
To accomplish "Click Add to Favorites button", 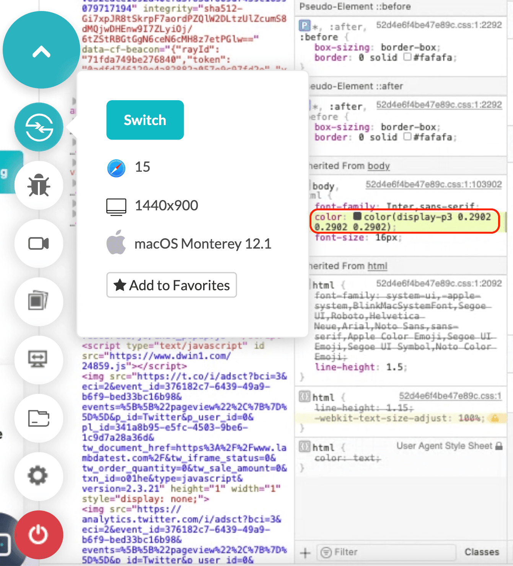I will [172, 285].
